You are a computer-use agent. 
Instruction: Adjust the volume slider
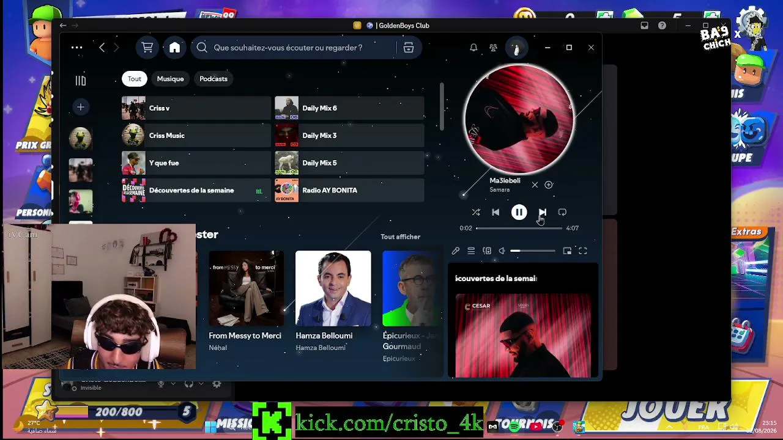pyautogui.click(x=533, y=251)
